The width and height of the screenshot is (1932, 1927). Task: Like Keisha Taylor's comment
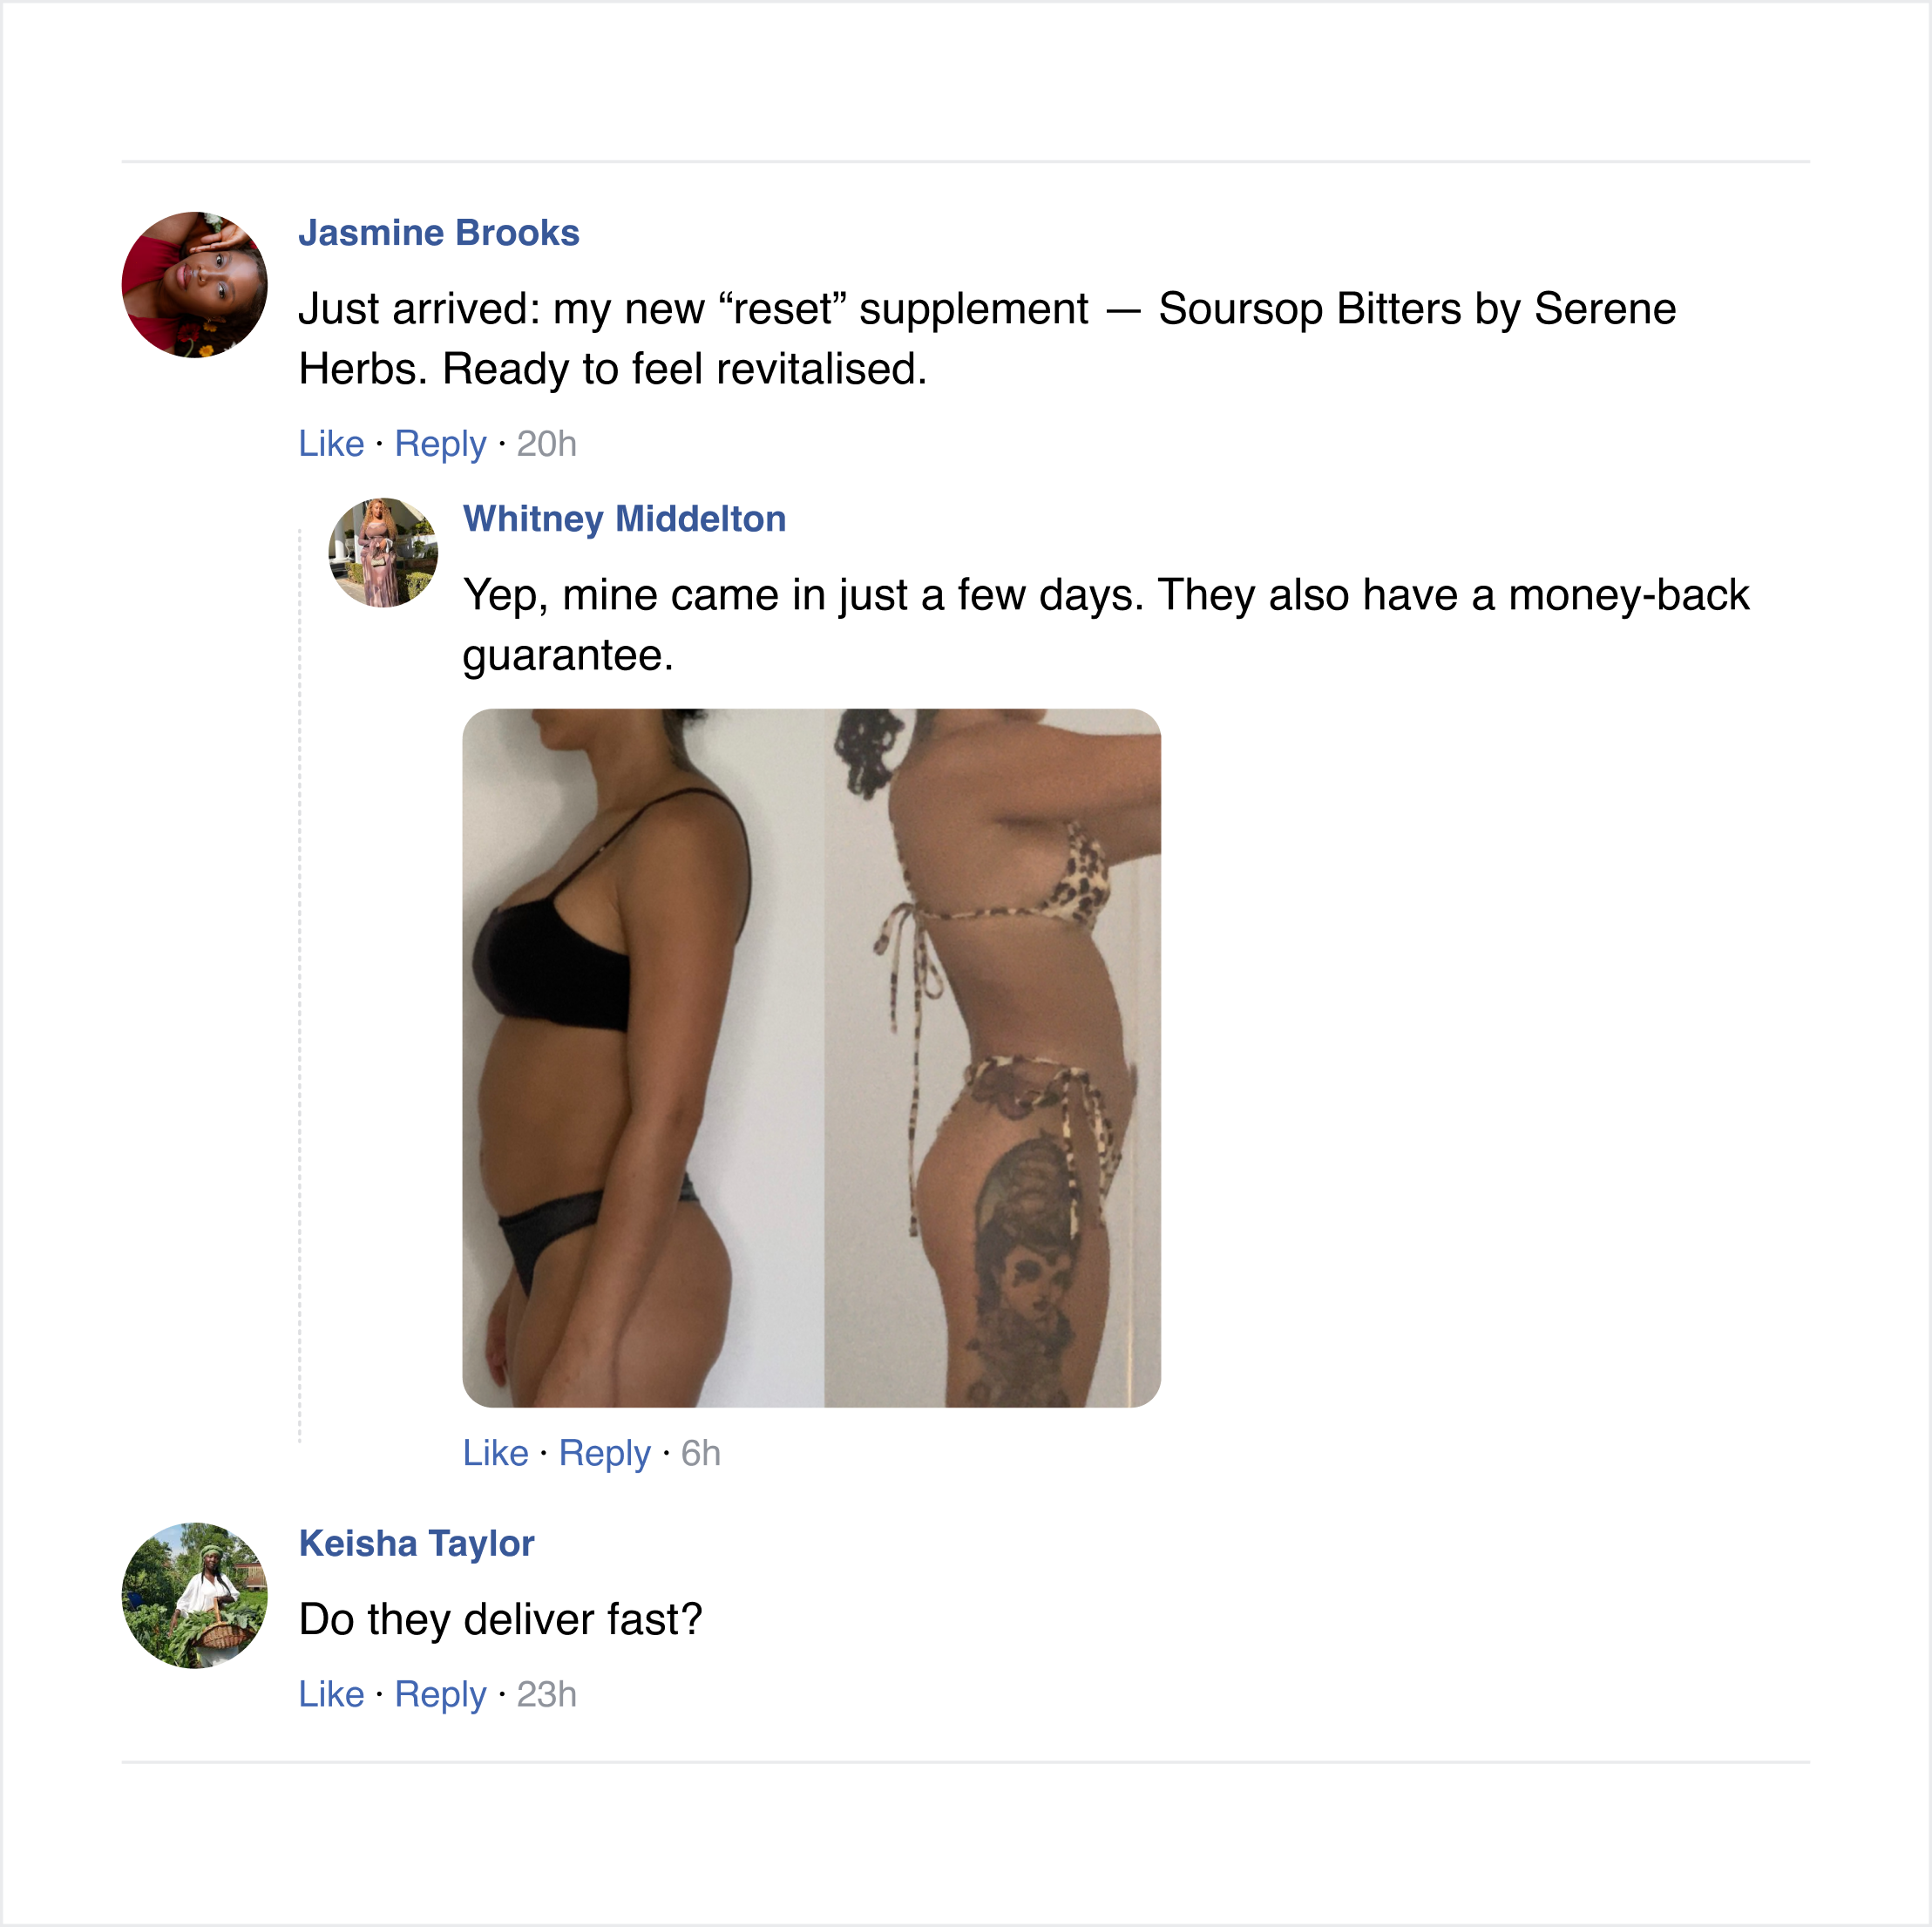pyautogui.click(x=331, y=1694)
